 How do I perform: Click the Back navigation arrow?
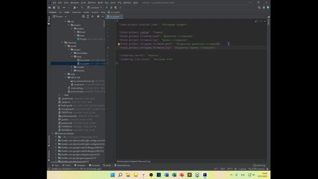[x=64, y=7]
